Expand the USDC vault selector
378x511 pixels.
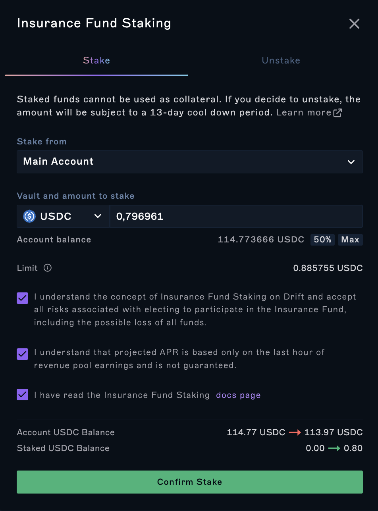(63, 216)
